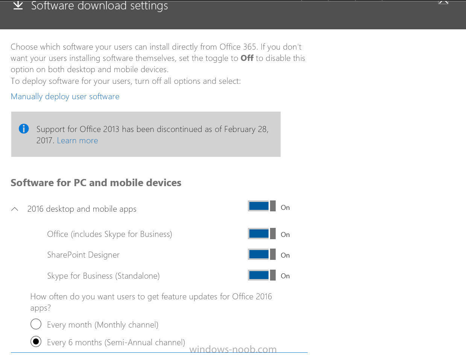Open the Manually deploy user software link
The image size is (466, 355).
tap(65, 97)
